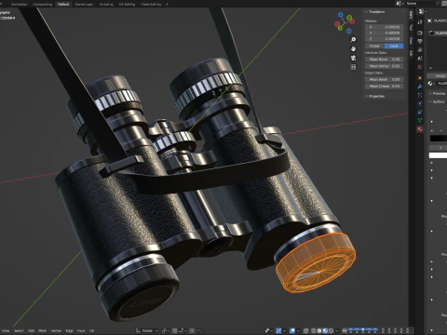This screenshot has height=335, width=447.
Task: Toggle X-ray display in viewport header
Action: click(305, 330)
